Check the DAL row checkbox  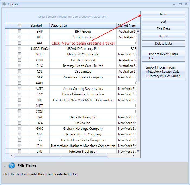(x=20, y=117)
